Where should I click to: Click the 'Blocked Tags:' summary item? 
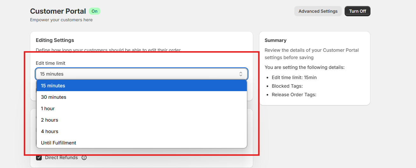pos(287,86)
